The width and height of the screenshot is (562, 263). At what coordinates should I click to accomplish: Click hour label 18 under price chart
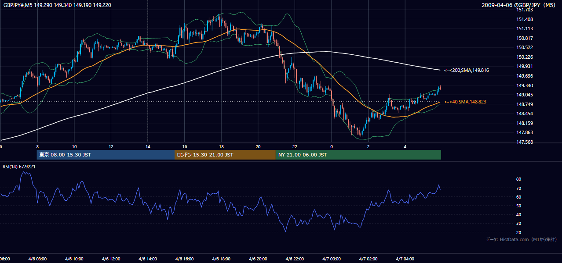[221, 146]
